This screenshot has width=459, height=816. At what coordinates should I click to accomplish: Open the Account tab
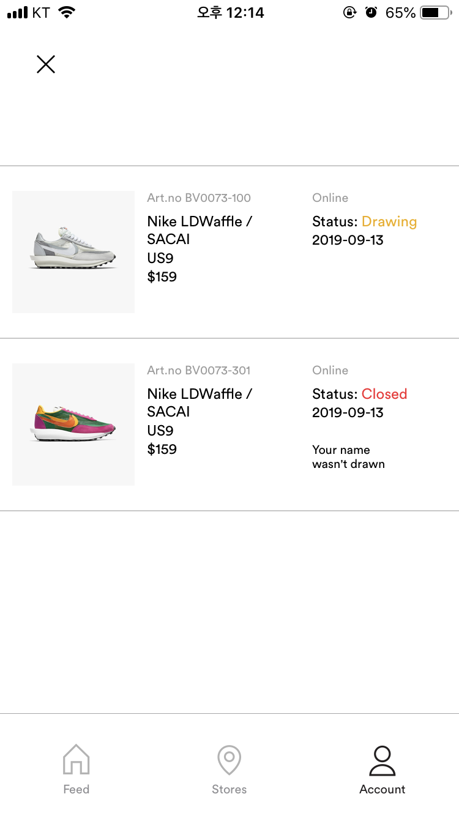382,770
